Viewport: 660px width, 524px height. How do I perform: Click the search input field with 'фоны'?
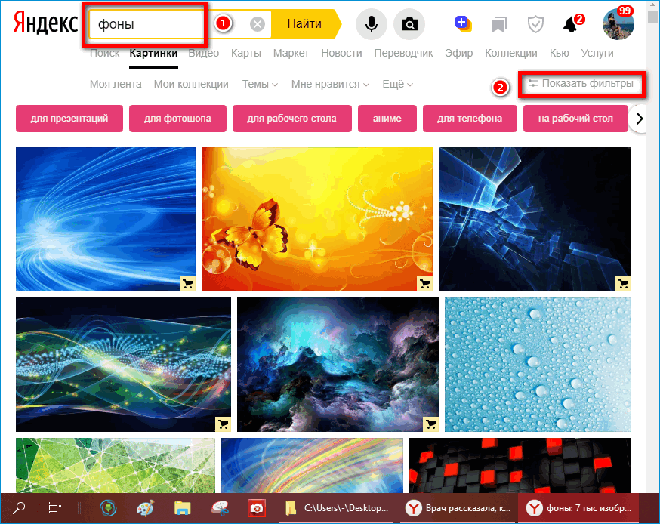(x=147, y=24)
